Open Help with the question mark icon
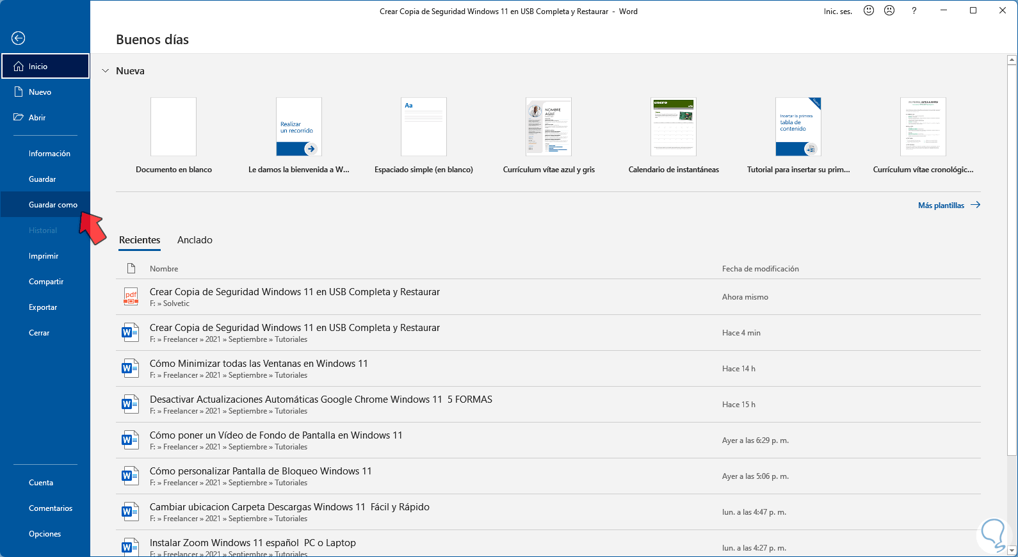 click(x=914, y=11)
